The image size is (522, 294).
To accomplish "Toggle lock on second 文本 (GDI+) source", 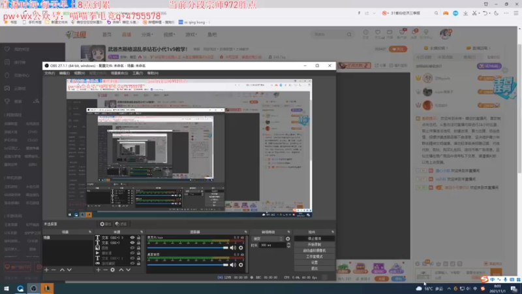I will [x=138, y=242].
